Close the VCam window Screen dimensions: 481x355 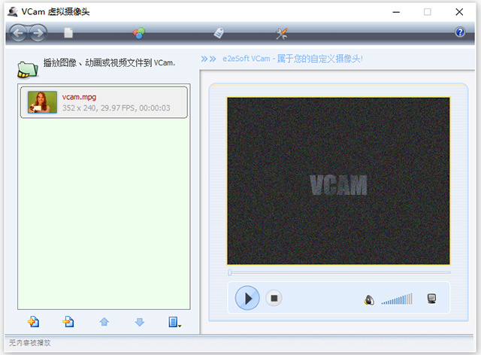pyautogui.click(x=459, y=12)
